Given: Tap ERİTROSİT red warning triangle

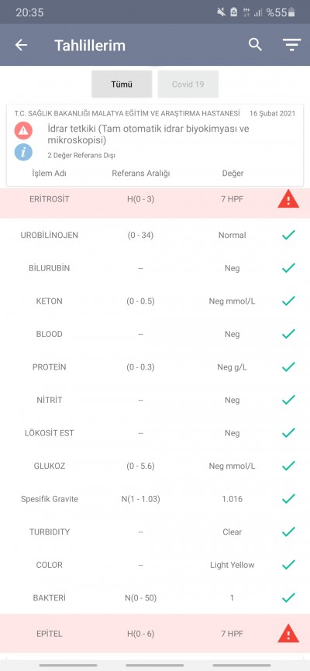Looking at the screenshot, I should pyautogui.click(x=288, y=199).
